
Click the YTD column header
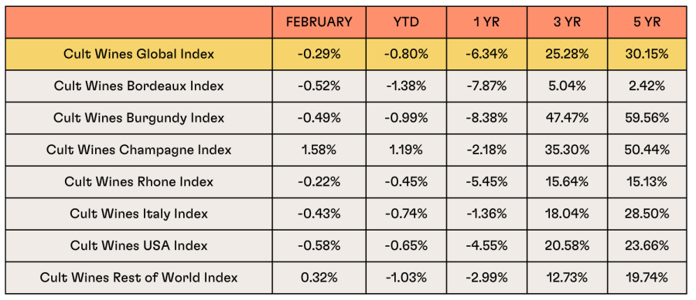tap(406, 22)
